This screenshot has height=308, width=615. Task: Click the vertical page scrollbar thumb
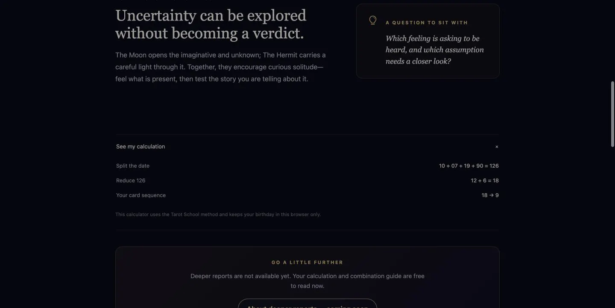[x=612, y=113]
